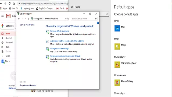Open the Gmail bookmark
Image resolution: width=172 pixels, height=97 pixels.
(x=60, y=8)
